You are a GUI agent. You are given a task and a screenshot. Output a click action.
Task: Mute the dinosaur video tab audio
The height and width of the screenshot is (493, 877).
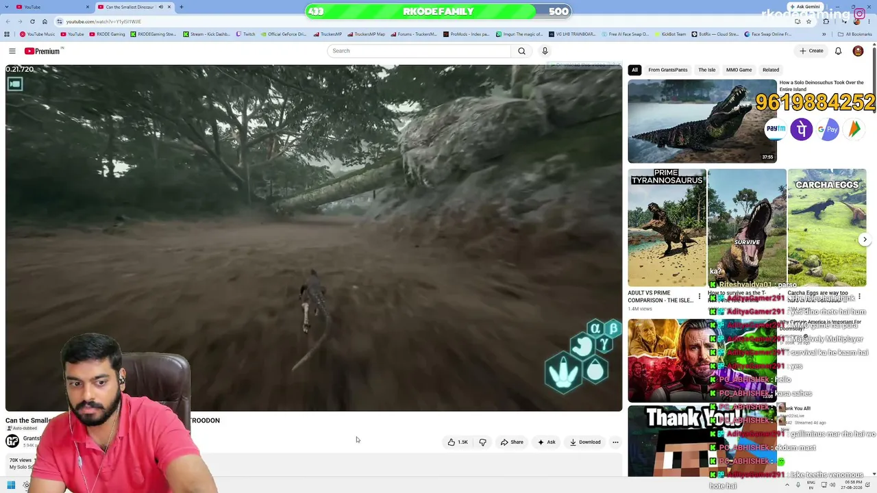click(x=161, y=7)
